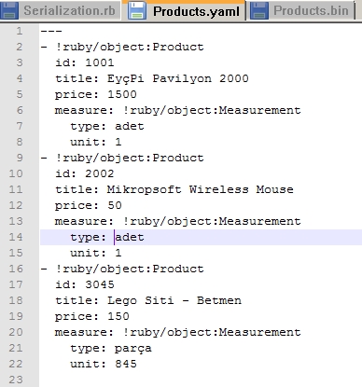Click the Product object tag on line 2
This screenshot has height=387, width=362.
[x=130, y=47]
